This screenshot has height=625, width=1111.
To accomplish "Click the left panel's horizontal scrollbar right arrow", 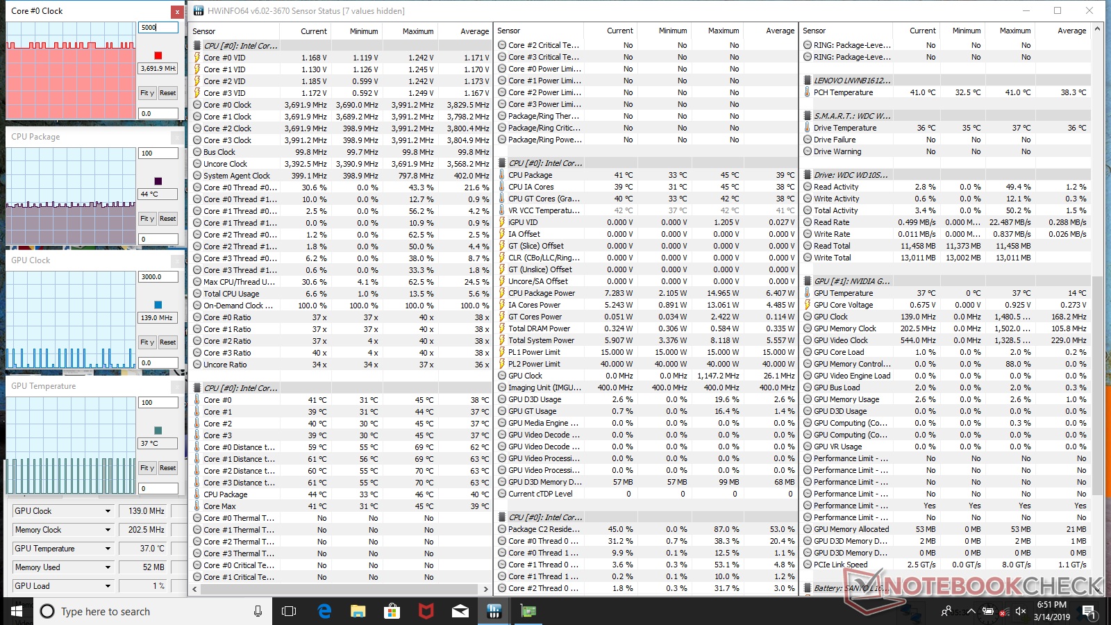I will click(x=485, y=589).
